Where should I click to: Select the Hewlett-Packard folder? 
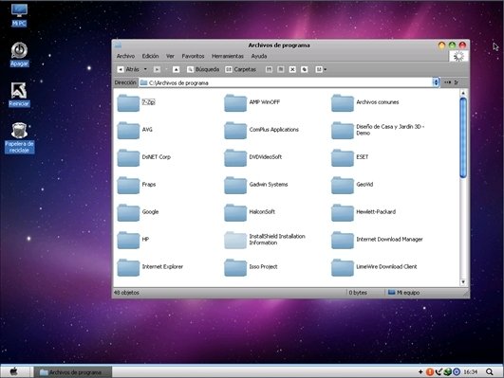coord(364,212)
